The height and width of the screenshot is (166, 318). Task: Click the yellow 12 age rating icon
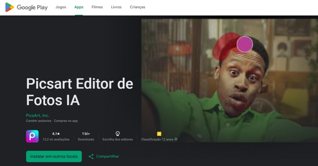159,134
